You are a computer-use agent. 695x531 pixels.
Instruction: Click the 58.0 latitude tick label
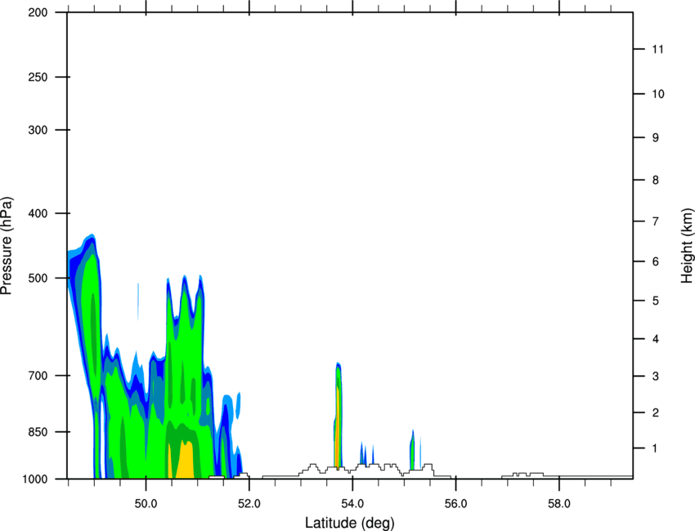tap(559, 504)
